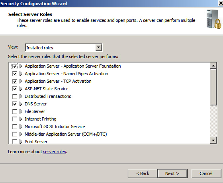Expand Microsoft iSCSI Initiator Service arrow
The image size is (223, 183).
pyautogui.click(x=21, y=127)
